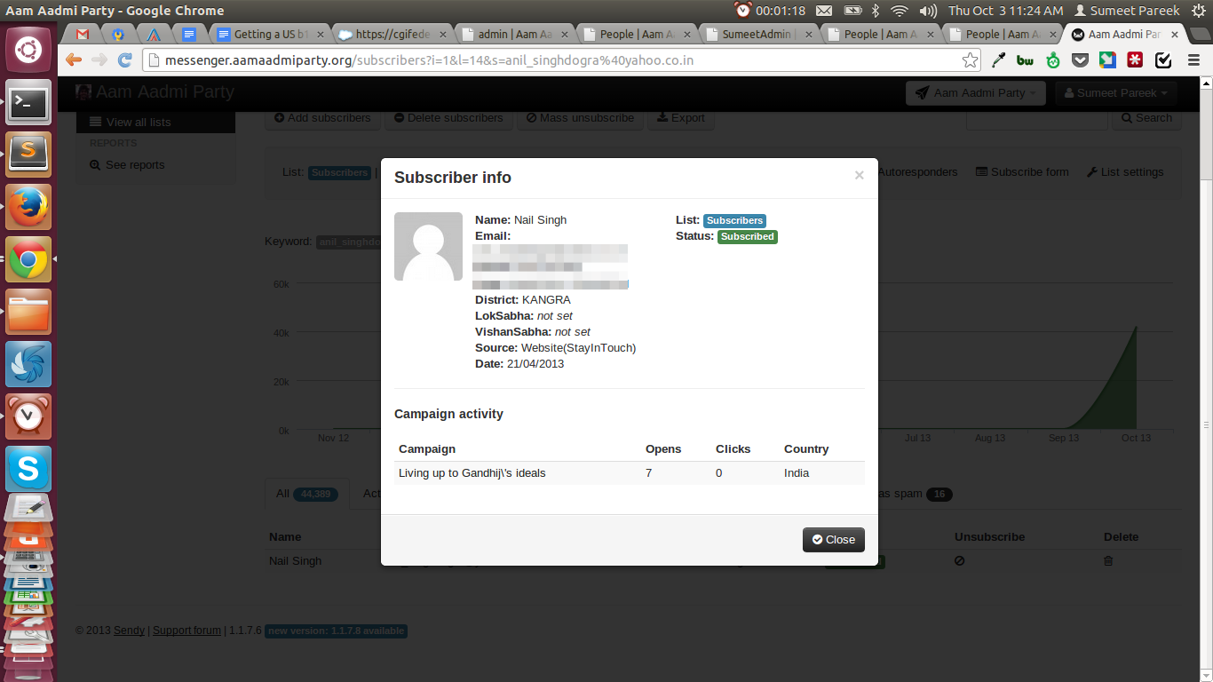Click the subscriber search input field
The height and width of the screenshot is (682, 1213).
[x=1039, y=118]
